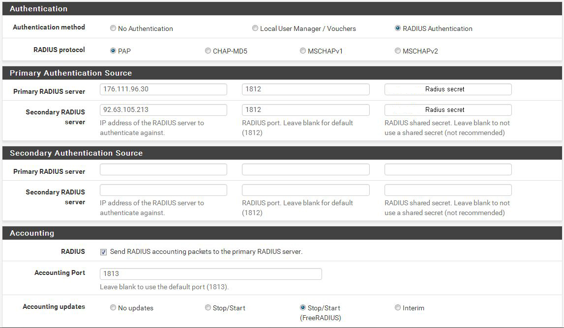564x328 pixels.
Task: Choose CHAP-MD5 RADIUS protocol
Action: coord(208,51)
